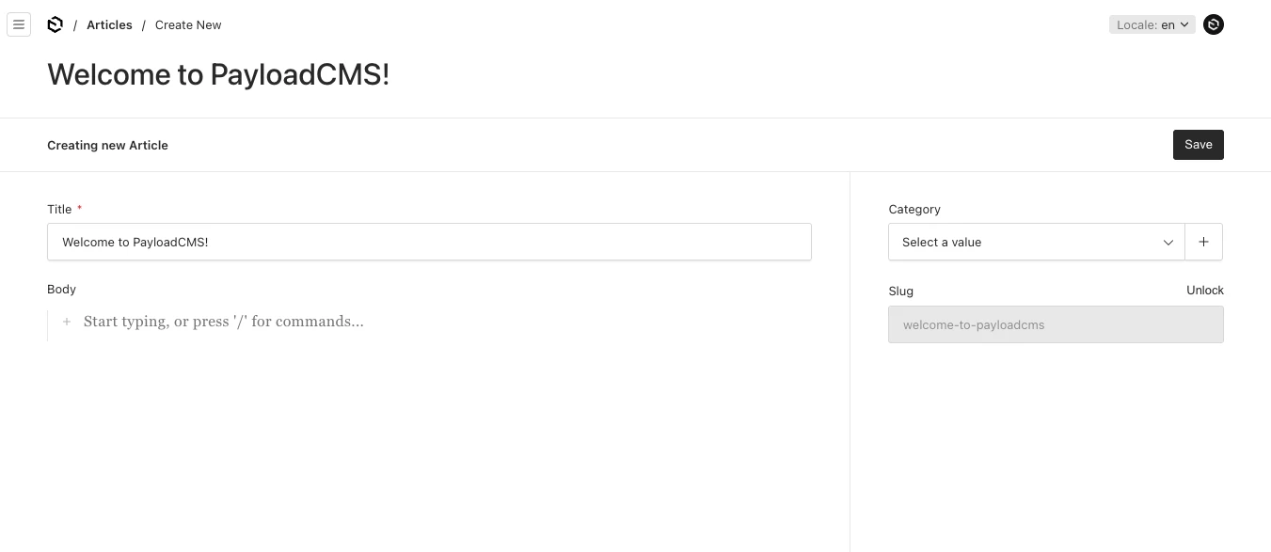Open the 'Select a value' Category field
1271x552 pixels.
(x=1025, y=242)
